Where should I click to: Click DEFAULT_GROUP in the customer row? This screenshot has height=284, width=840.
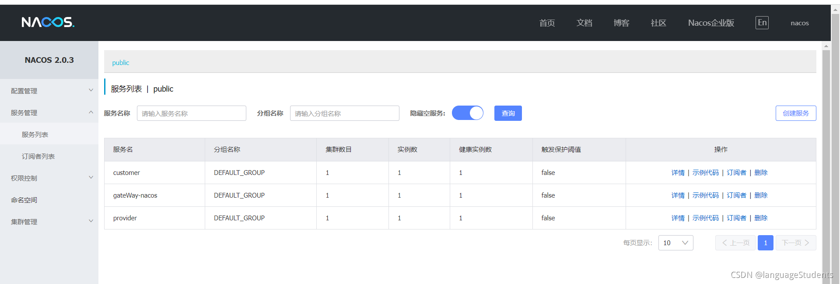(239, 173)
